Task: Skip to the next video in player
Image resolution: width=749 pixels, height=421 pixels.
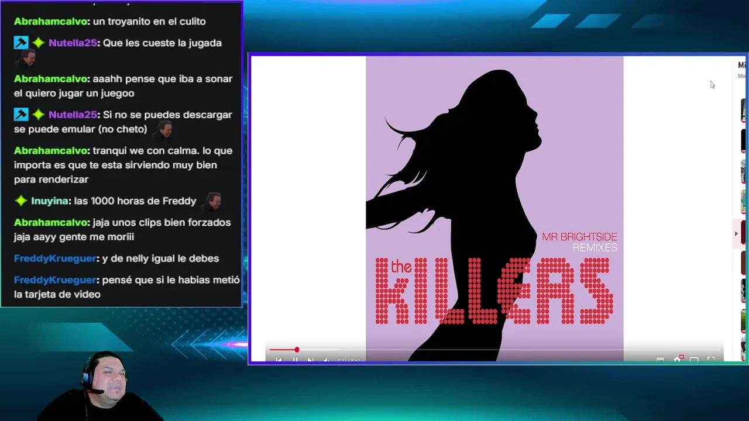Action: (311, 360)
